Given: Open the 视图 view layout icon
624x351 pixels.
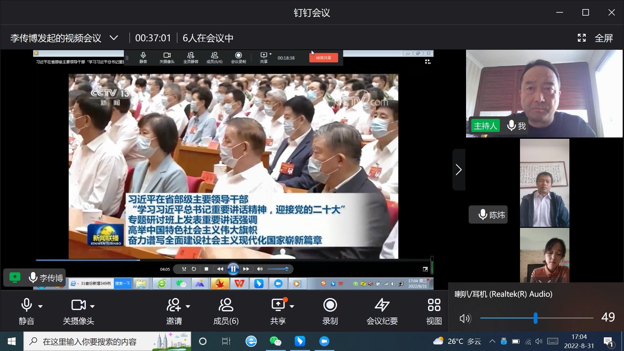Looking at the screenshot, I should coord(434,305).
